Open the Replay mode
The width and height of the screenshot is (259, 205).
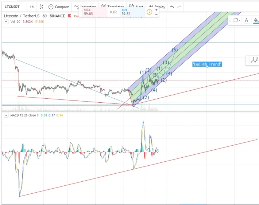157,7
